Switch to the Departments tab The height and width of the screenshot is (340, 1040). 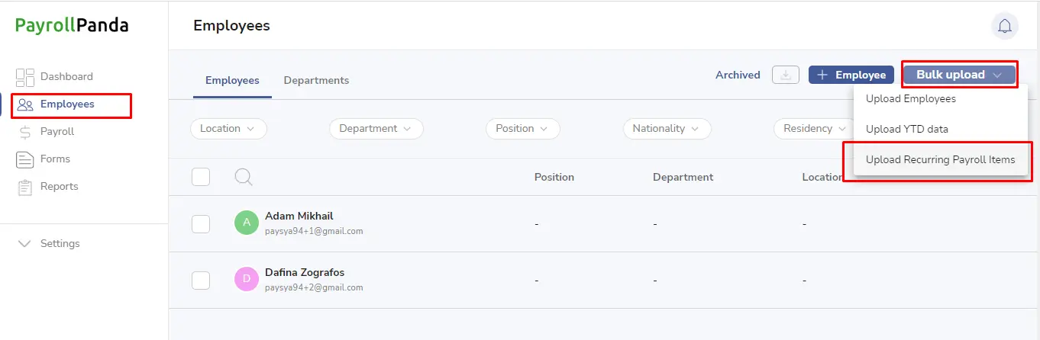point(316,80)
